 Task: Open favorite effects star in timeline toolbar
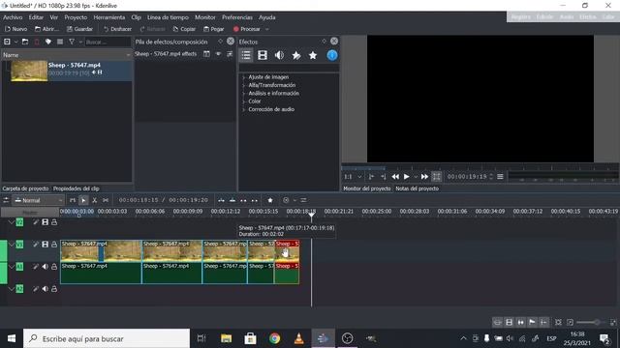(x=270, y=200)
